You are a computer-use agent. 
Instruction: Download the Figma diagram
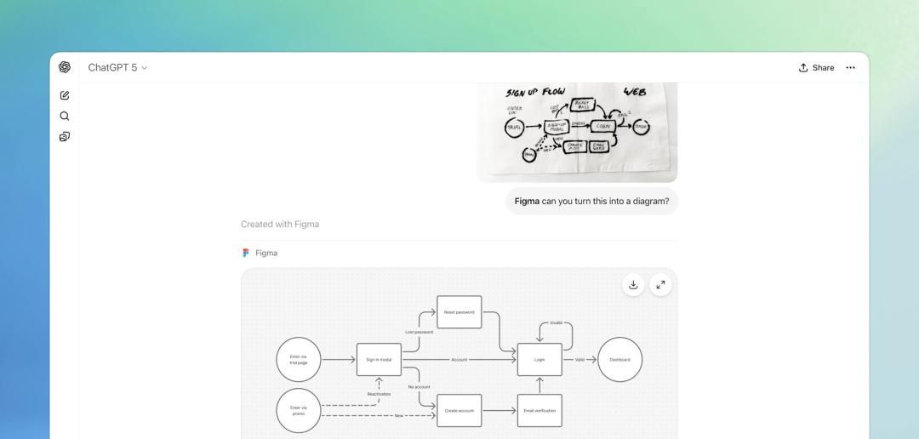point(633,285)
